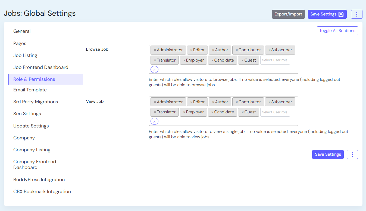Remove Guest tag from View Job
The image size is (366, 211).
[243, 112]
